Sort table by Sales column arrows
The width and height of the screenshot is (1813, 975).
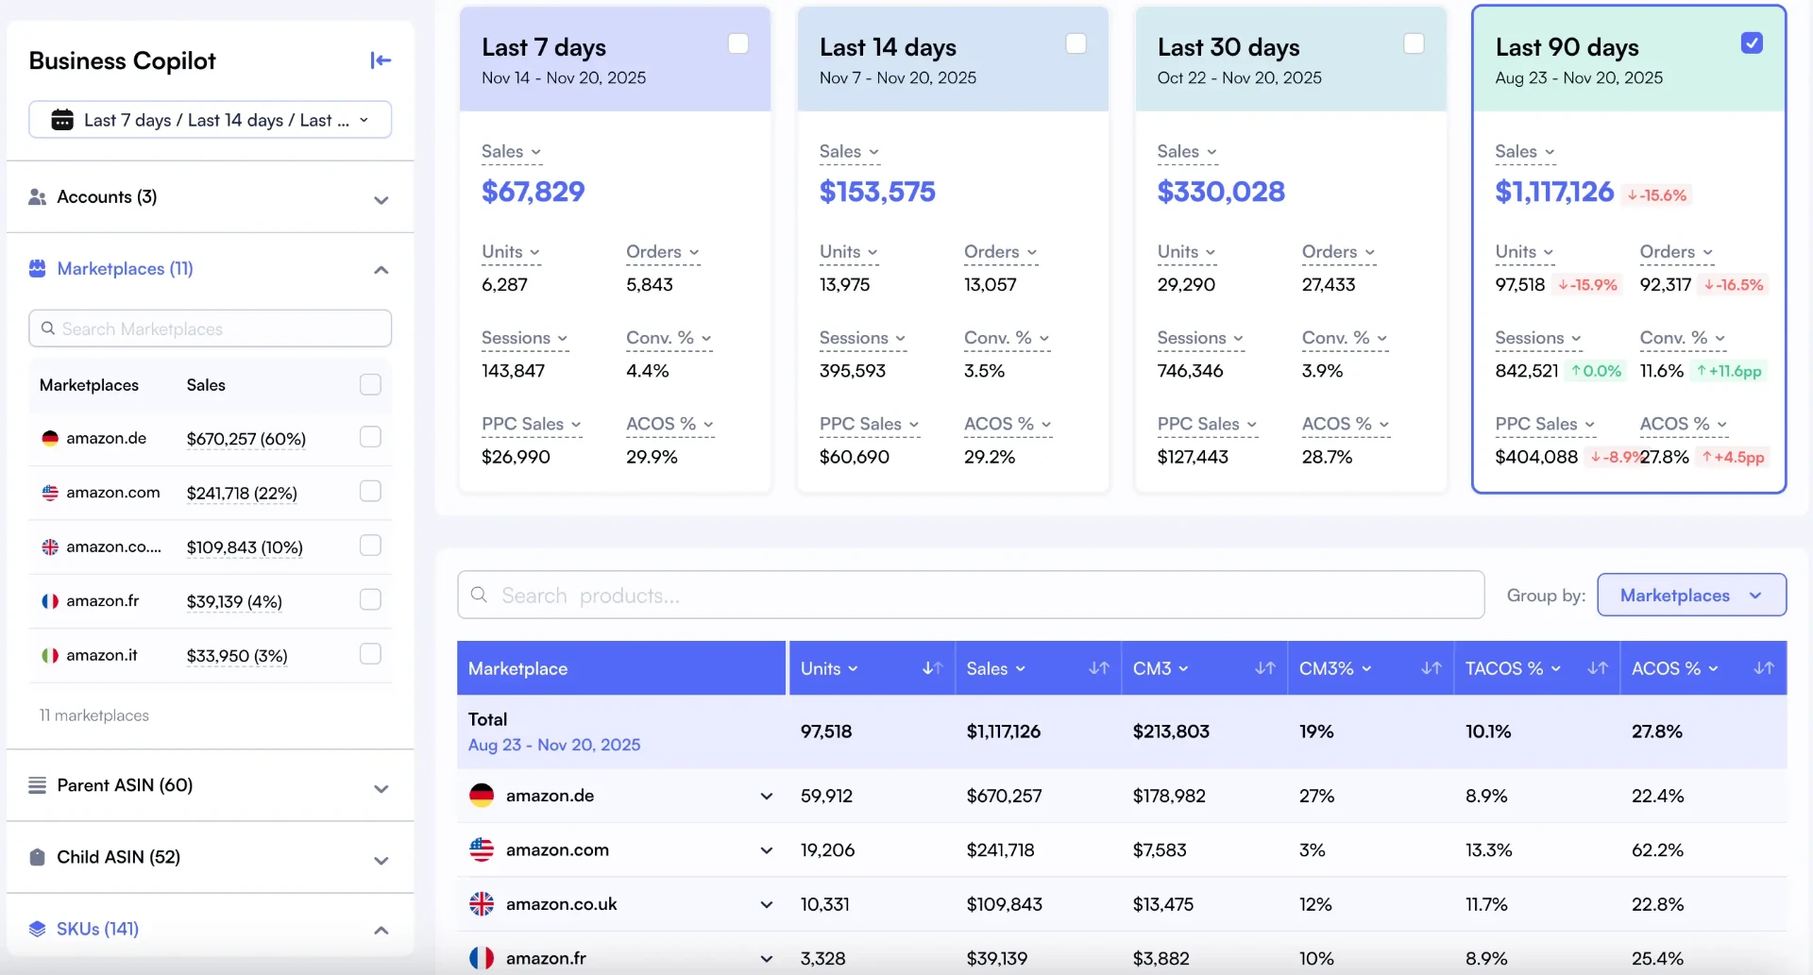click(1098, 668)
